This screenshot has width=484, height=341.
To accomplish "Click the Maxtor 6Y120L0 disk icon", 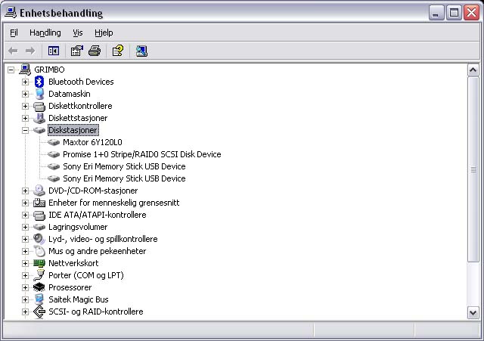I will pos(54,142).
